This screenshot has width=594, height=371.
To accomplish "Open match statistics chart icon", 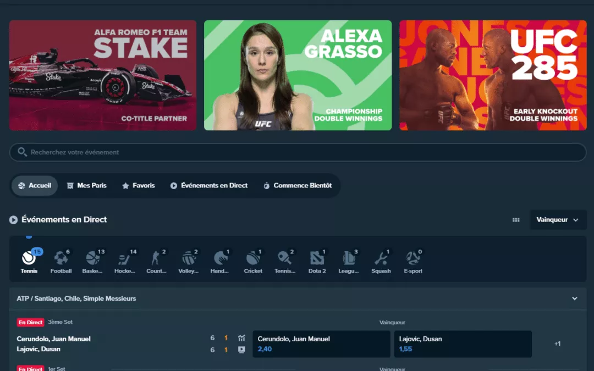I will pos(241,338).
